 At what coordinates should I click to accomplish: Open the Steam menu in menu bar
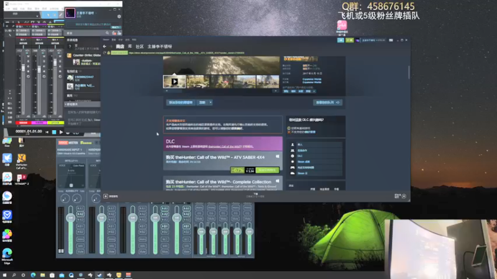coord(106,40)
